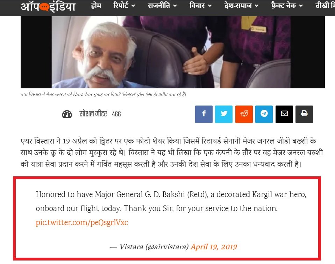Expand the रिपोर्ट dropdown menu
This screenshot has height=264, width=335.
124,6
